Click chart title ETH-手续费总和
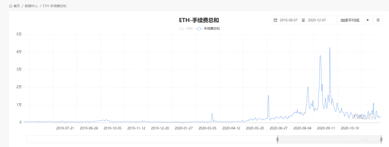The width and height of the screenshot is (389, 147). click(x=199, y=20)
